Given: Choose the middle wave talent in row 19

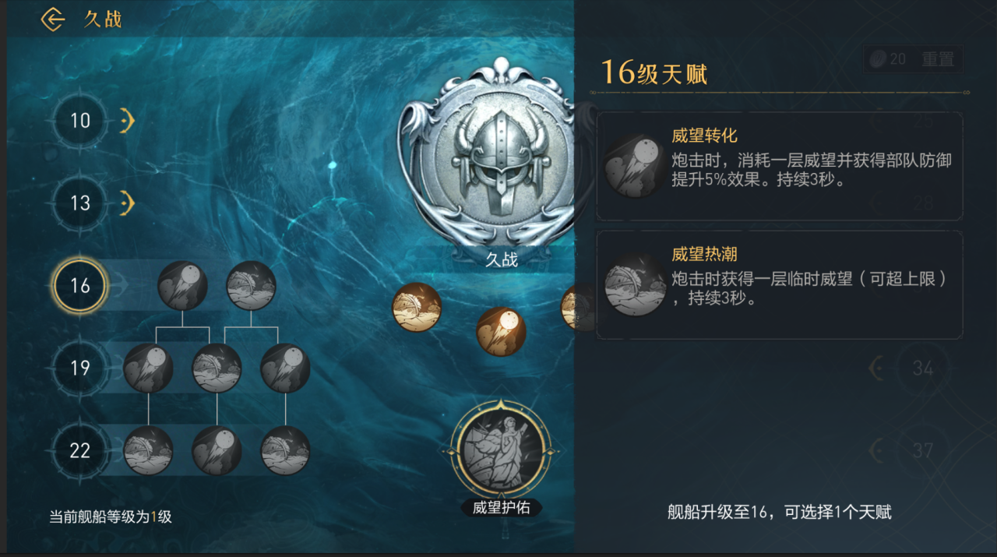Looking at the screenshot, I should pos(217,368).
